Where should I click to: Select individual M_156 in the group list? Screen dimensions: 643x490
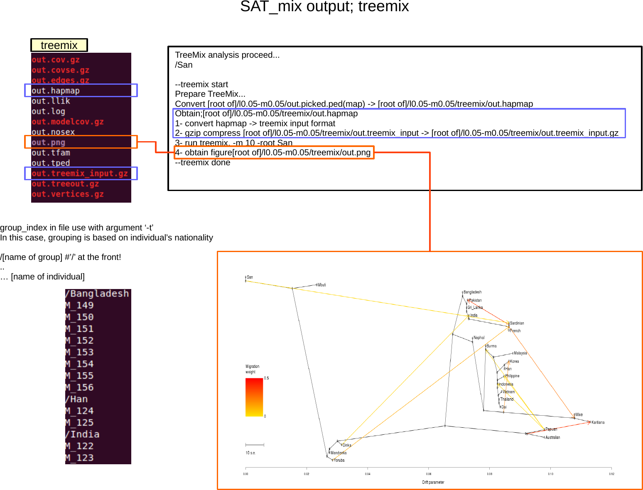click(79, 387)
